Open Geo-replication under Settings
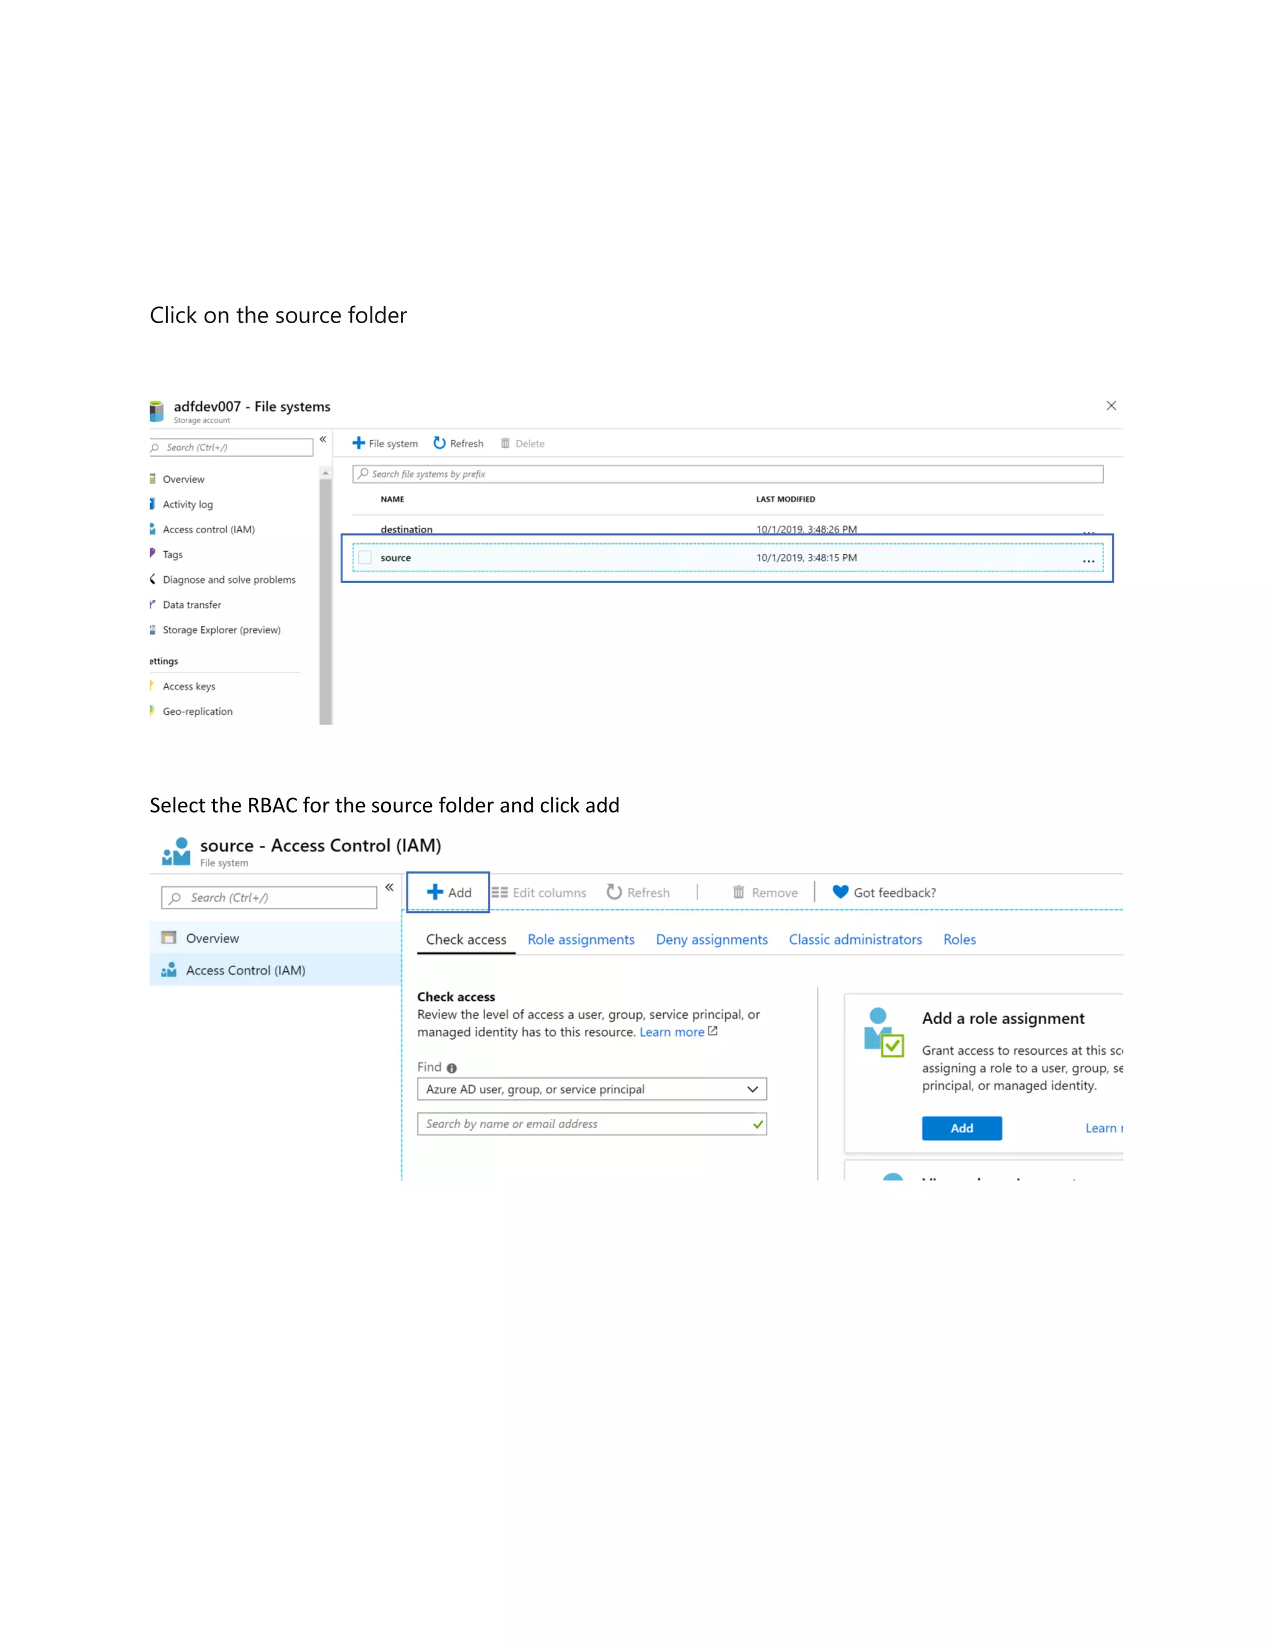The width and height of the screenshot is (1273, 1647). 197,711
